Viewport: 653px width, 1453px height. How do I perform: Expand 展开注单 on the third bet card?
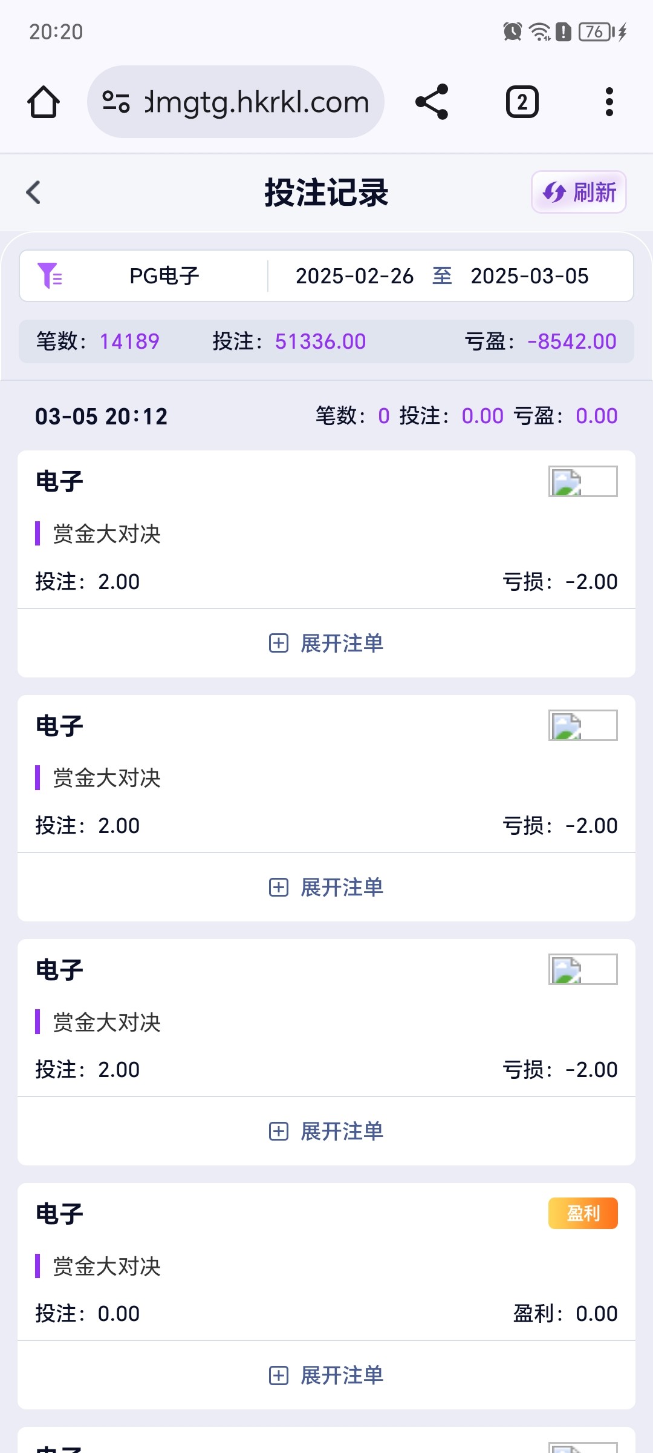[x=326, y=1131]
